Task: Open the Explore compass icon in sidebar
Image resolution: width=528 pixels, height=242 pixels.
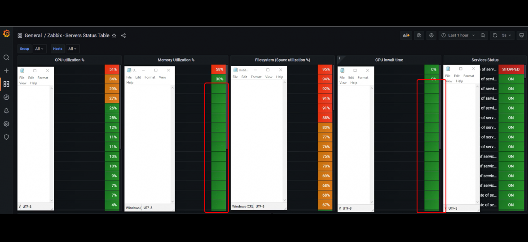Action: tap(6, 97)
